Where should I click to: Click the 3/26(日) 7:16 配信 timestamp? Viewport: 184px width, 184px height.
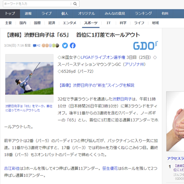click(x=17, y=46)
